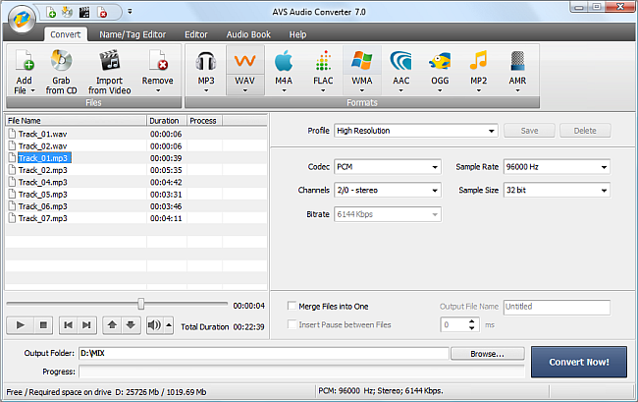Expand the Sample Size dropdown at 32 bit

[x=557, y=191]
